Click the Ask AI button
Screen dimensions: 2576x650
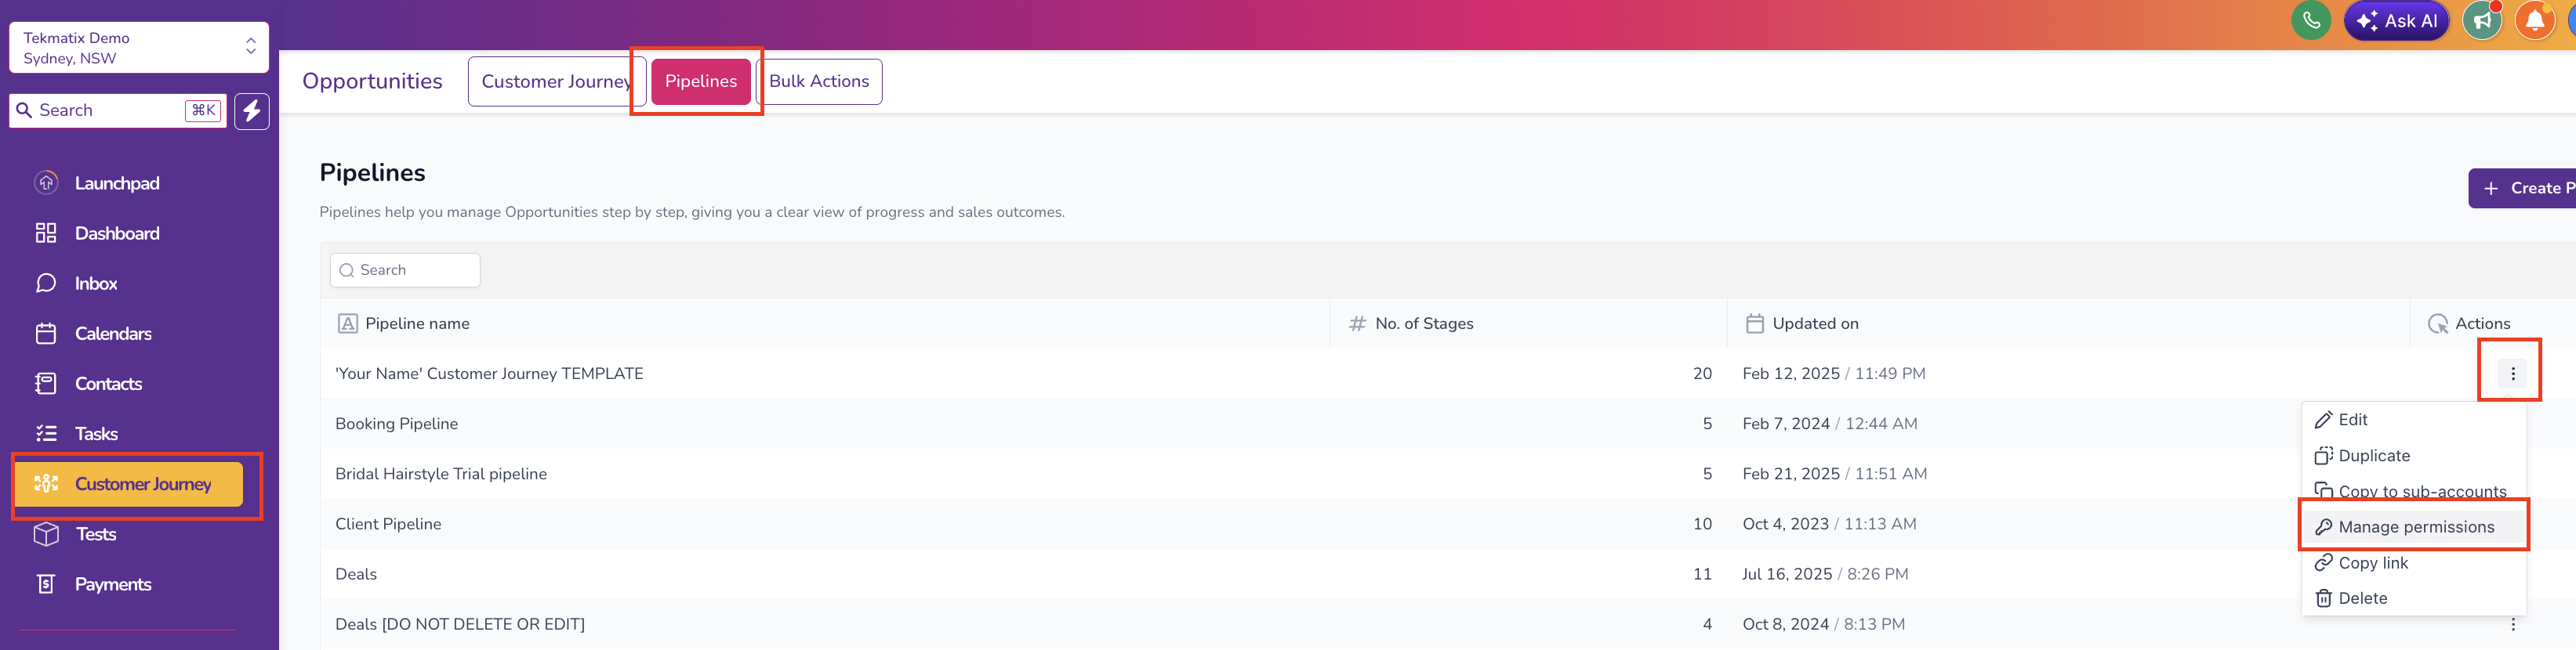pyautogui.click(x=2396, y=20)
